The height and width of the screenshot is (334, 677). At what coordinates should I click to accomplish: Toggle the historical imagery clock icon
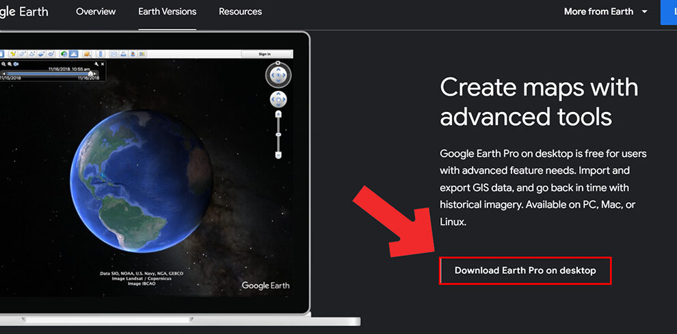(x=64, y=54)
